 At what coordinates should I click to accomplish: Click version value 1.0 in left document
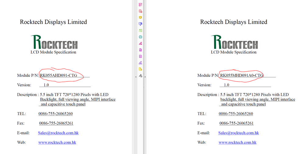(x=46, y=85)
